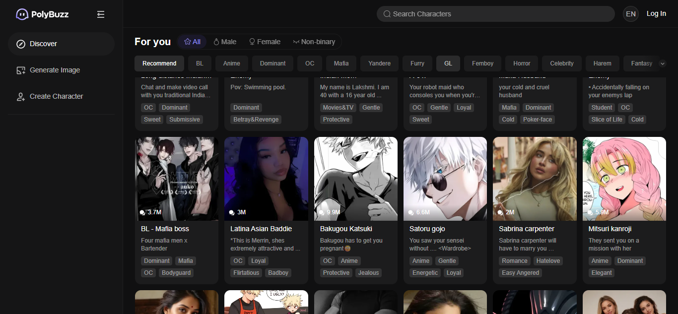Image resolution: width=678 pixels, height=314 pixels.
Task: Click the Non-binary symbol icon
Action: [x=296, y=42]
